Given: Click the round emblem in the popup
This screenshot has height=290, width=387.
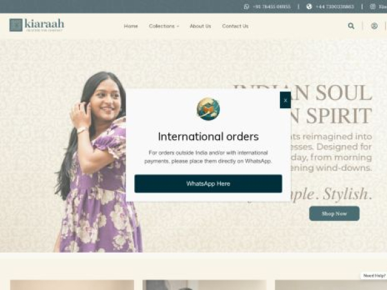Looking at the screenshot, I should coord(208,109).
